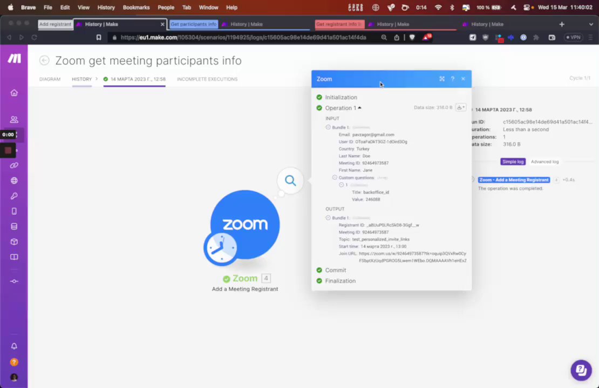The height and width of the screenshot is (388, 599).
Task: Expand the Commit step
Action: [x=335, y=270]
